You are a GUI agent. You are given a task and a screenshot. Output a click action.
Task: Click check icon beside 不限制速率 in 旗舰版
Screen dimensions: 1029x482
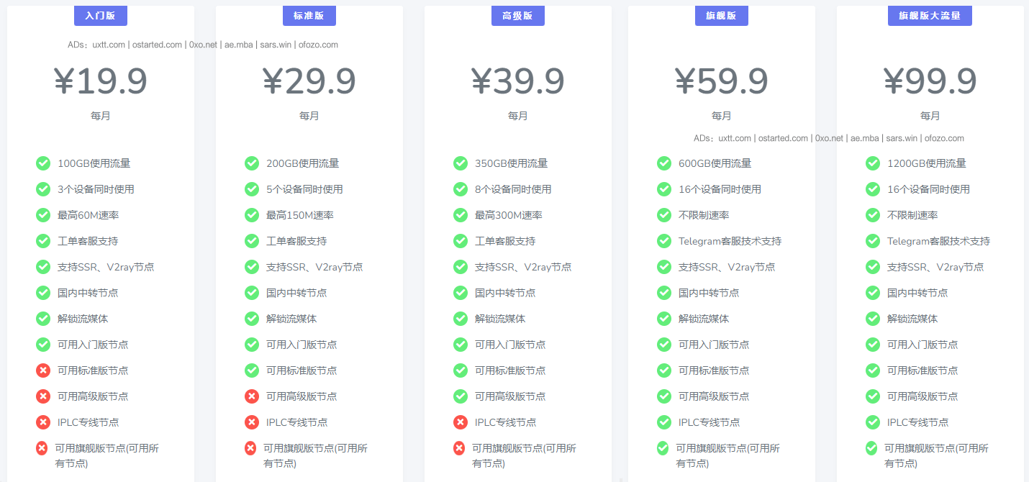tap(663, 215)
